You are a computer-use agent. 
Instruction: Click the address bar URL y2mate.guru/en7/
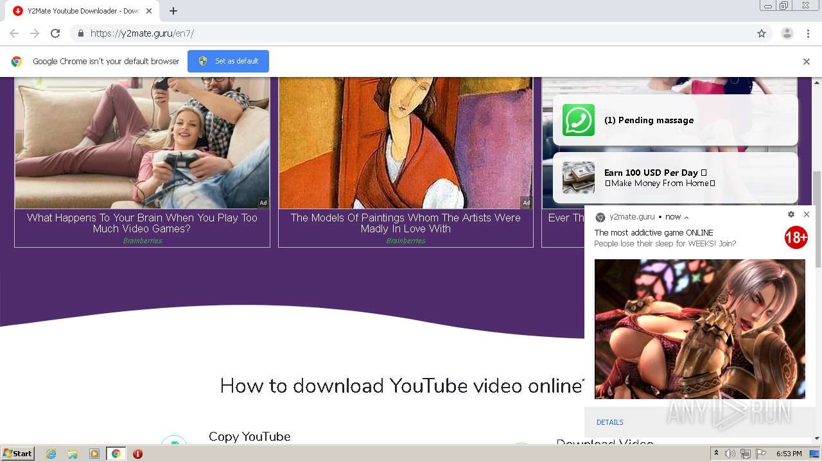142,33
